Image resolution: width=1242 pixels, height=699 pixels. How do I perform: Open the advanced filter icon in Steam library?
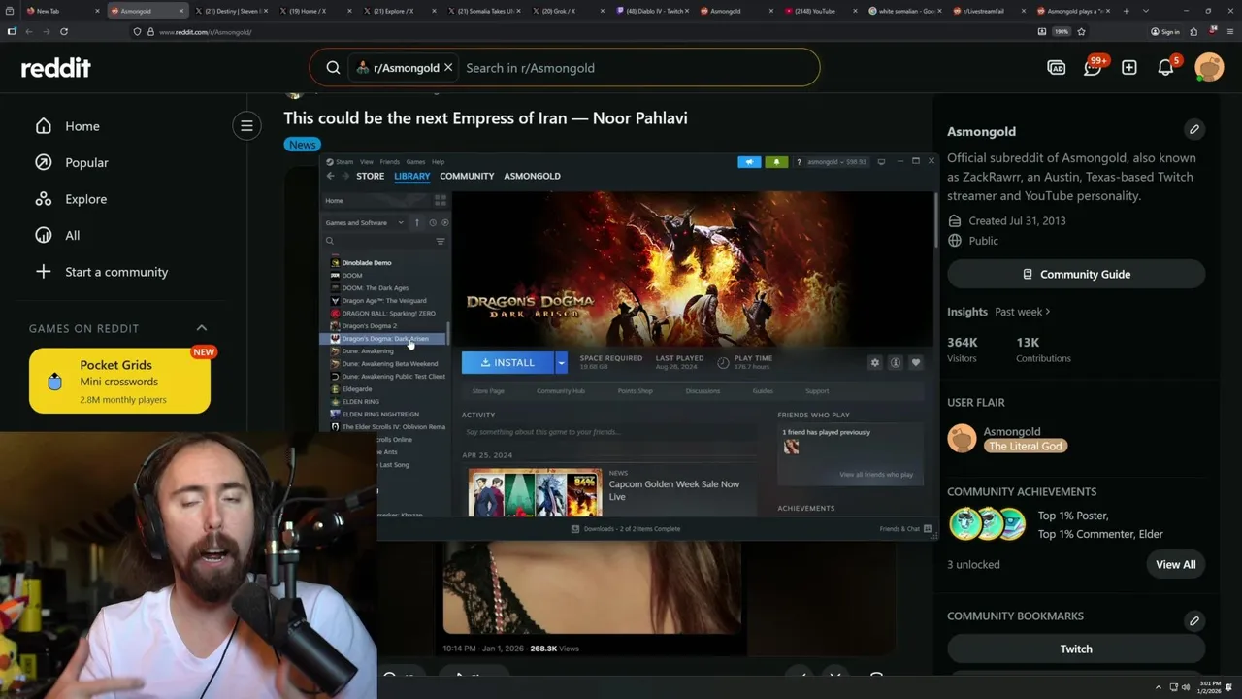point(441,241)
